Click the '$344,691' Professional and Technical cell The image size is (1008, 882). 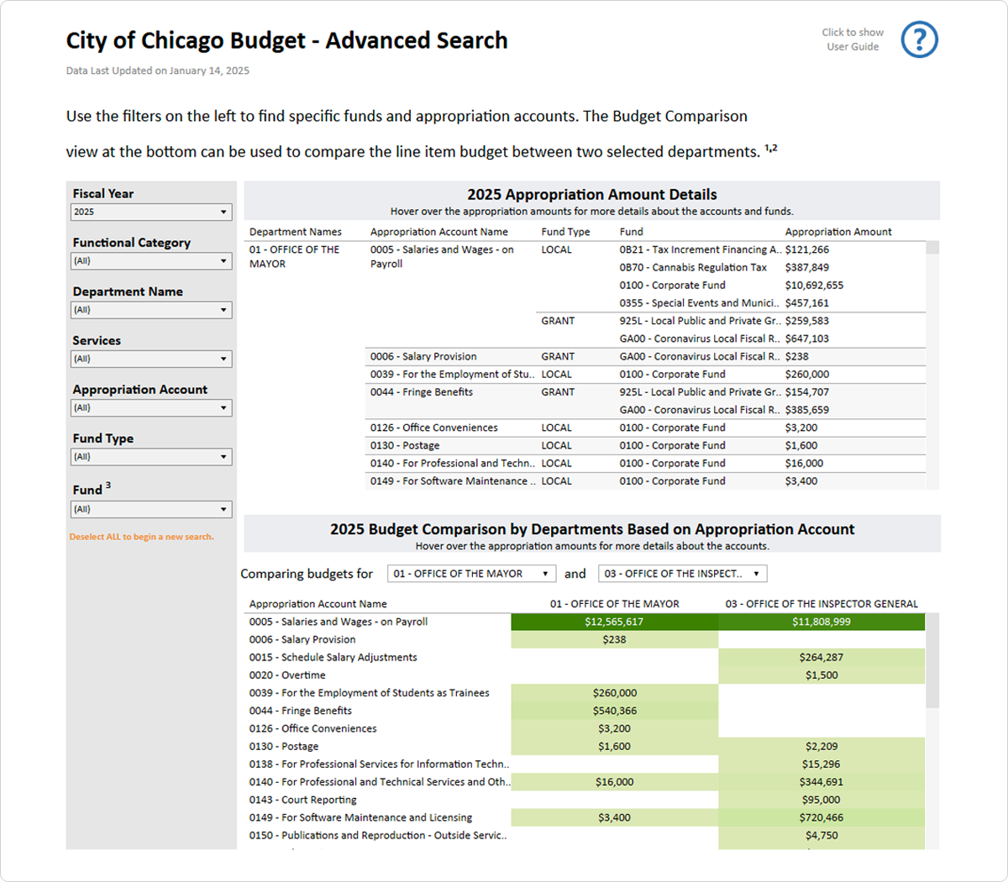click(822, 782)
